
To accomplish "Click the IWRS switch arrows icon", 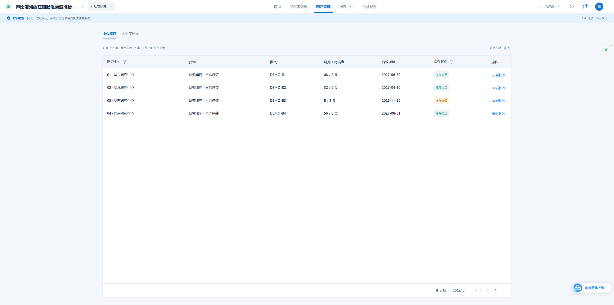I will pos(541,7).
